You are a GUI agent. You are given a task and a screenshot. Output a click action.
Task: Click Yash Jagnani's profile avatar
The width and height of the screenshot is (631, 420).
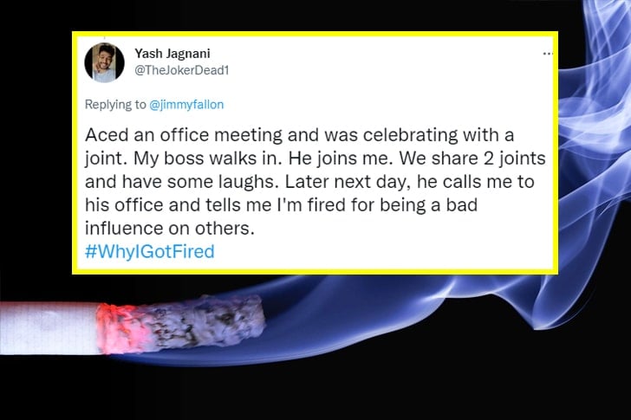101,63
